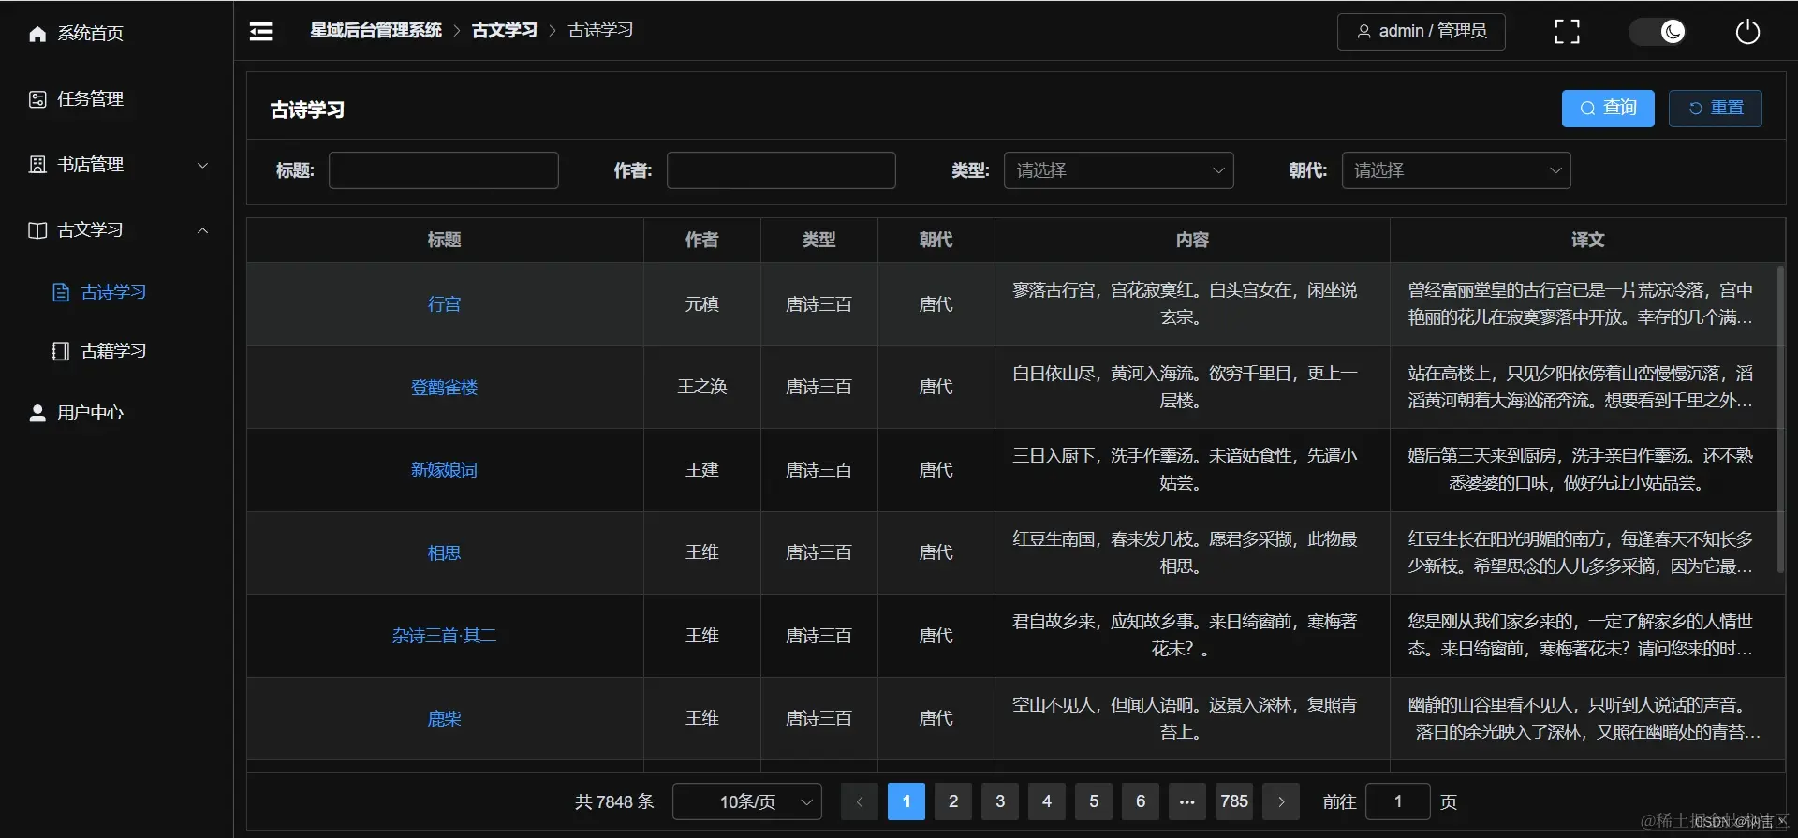Screen dimensions: 1798x838
Task: Open the 朝代 dropdown
Action: [x=1456, y=170]
